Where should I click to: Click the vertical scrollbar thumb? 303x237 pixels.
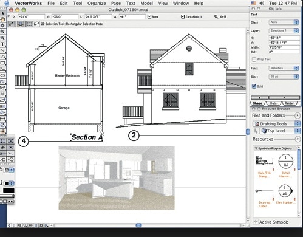(x=248, y=132)
